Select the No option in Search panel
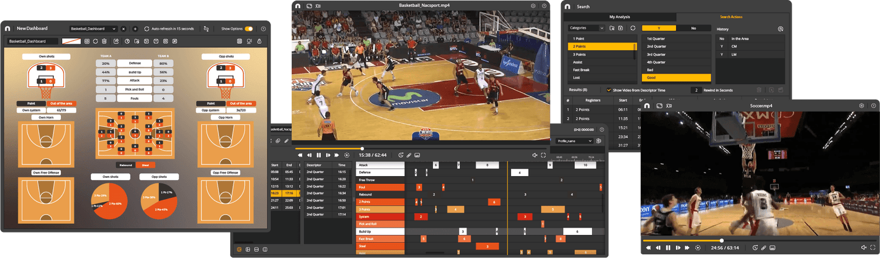 693,28
